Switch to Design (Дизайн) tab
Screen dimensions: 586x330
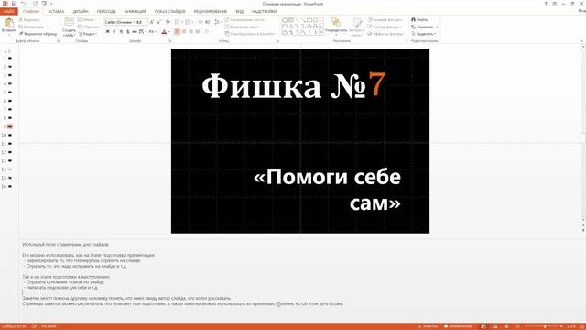(81, 12)
